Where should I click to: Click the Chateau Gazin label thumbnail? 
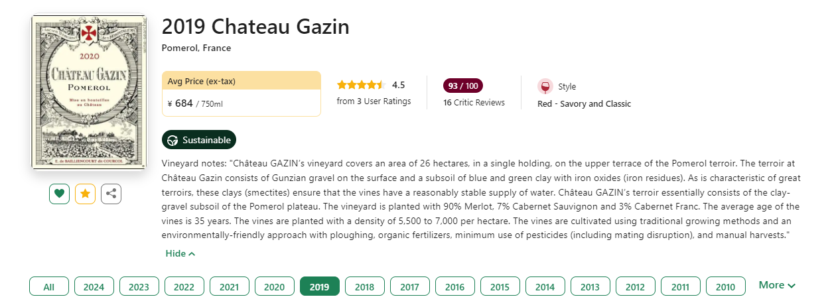click(89, 92)
